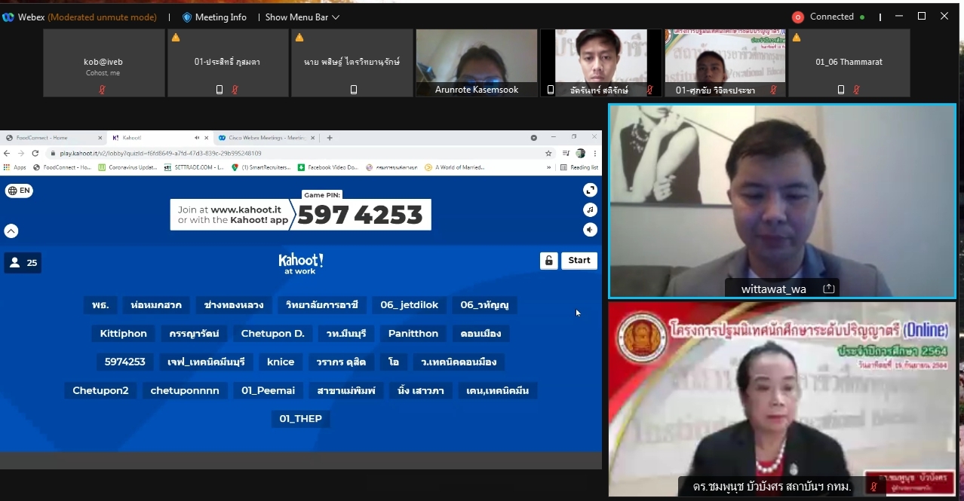This screenshot has width=964, height=501.
Task: Open the Chrome three-dot menu
Action: [x=594, y=153]
